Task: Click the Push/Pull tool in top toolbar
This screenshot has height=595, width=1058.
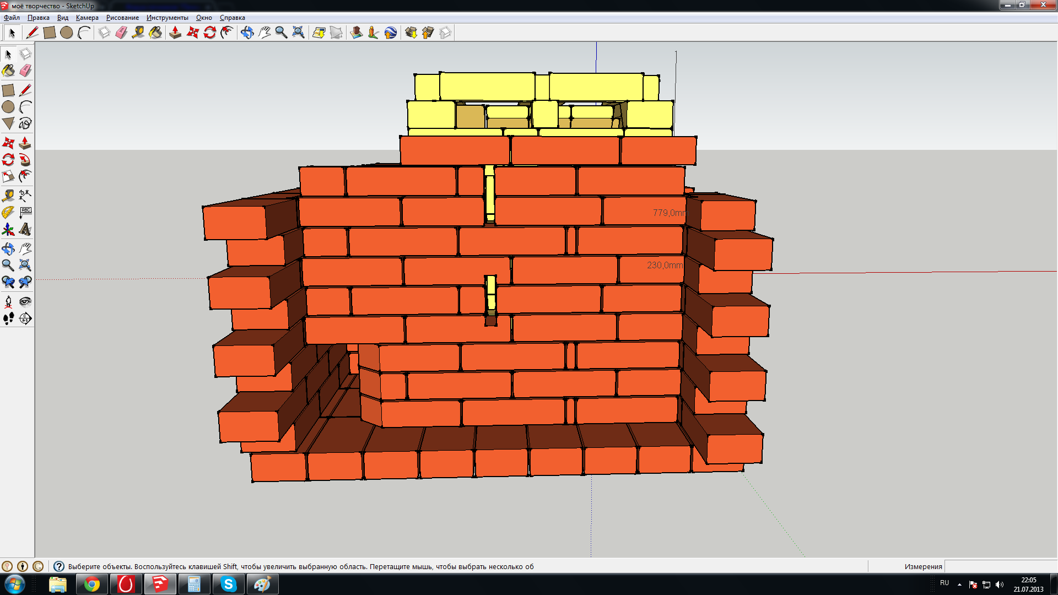Action: 175,33
